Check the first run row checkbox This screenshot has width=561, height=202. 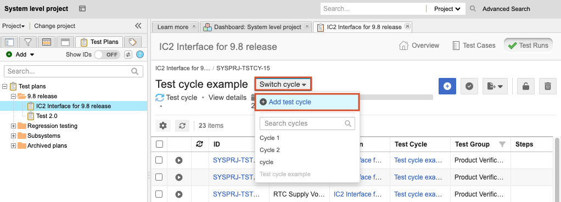point(159,160)
